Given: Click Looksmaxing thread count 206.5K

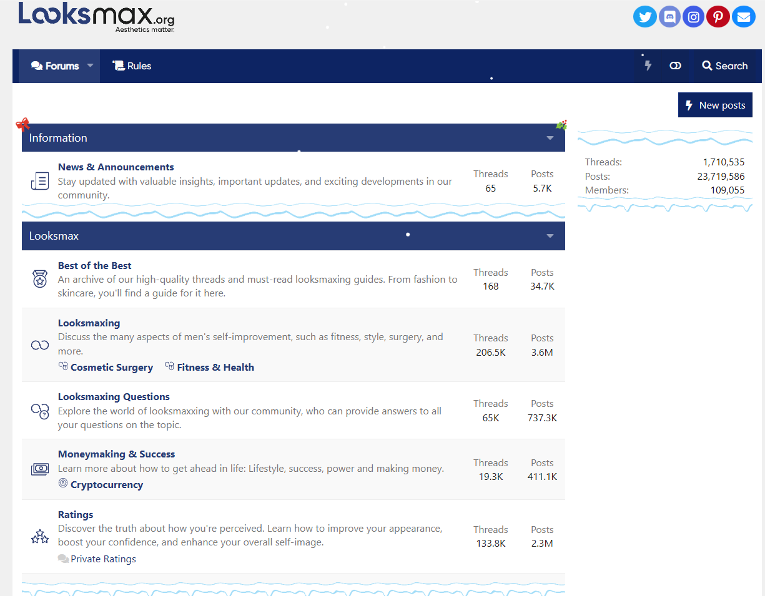Looking at the screenshot, I should pyautogui.click(x=491, y=352).
